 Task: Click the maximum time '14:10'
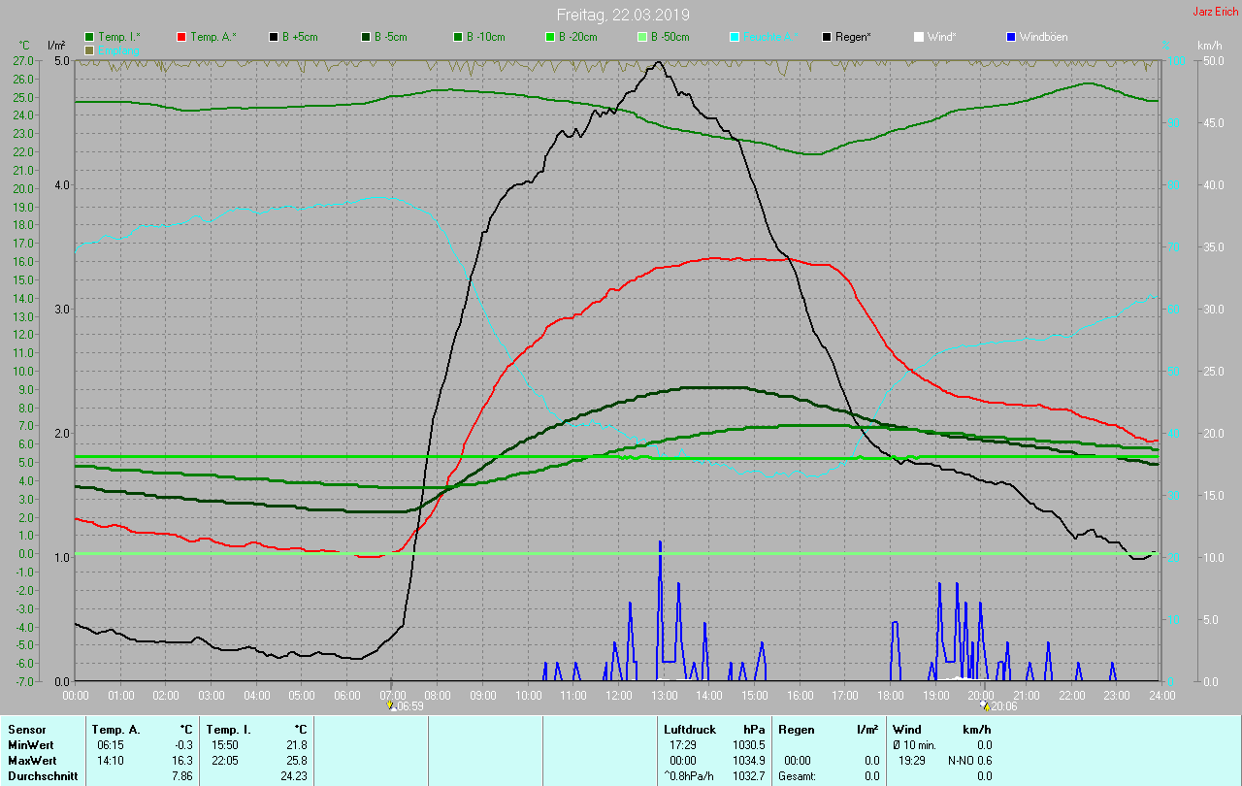111,761
